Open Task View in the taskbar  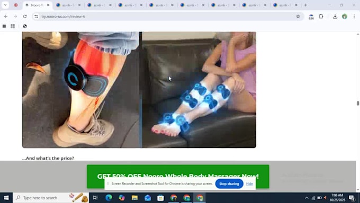click(95, 198)
